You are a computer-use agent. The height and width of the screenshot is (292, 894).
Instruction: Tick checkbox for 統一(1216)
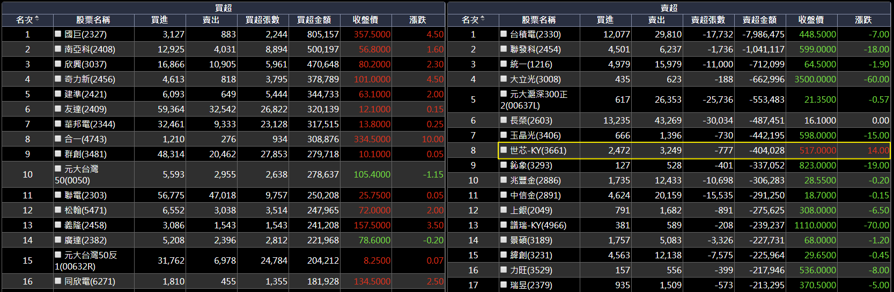tap(504, 63)
